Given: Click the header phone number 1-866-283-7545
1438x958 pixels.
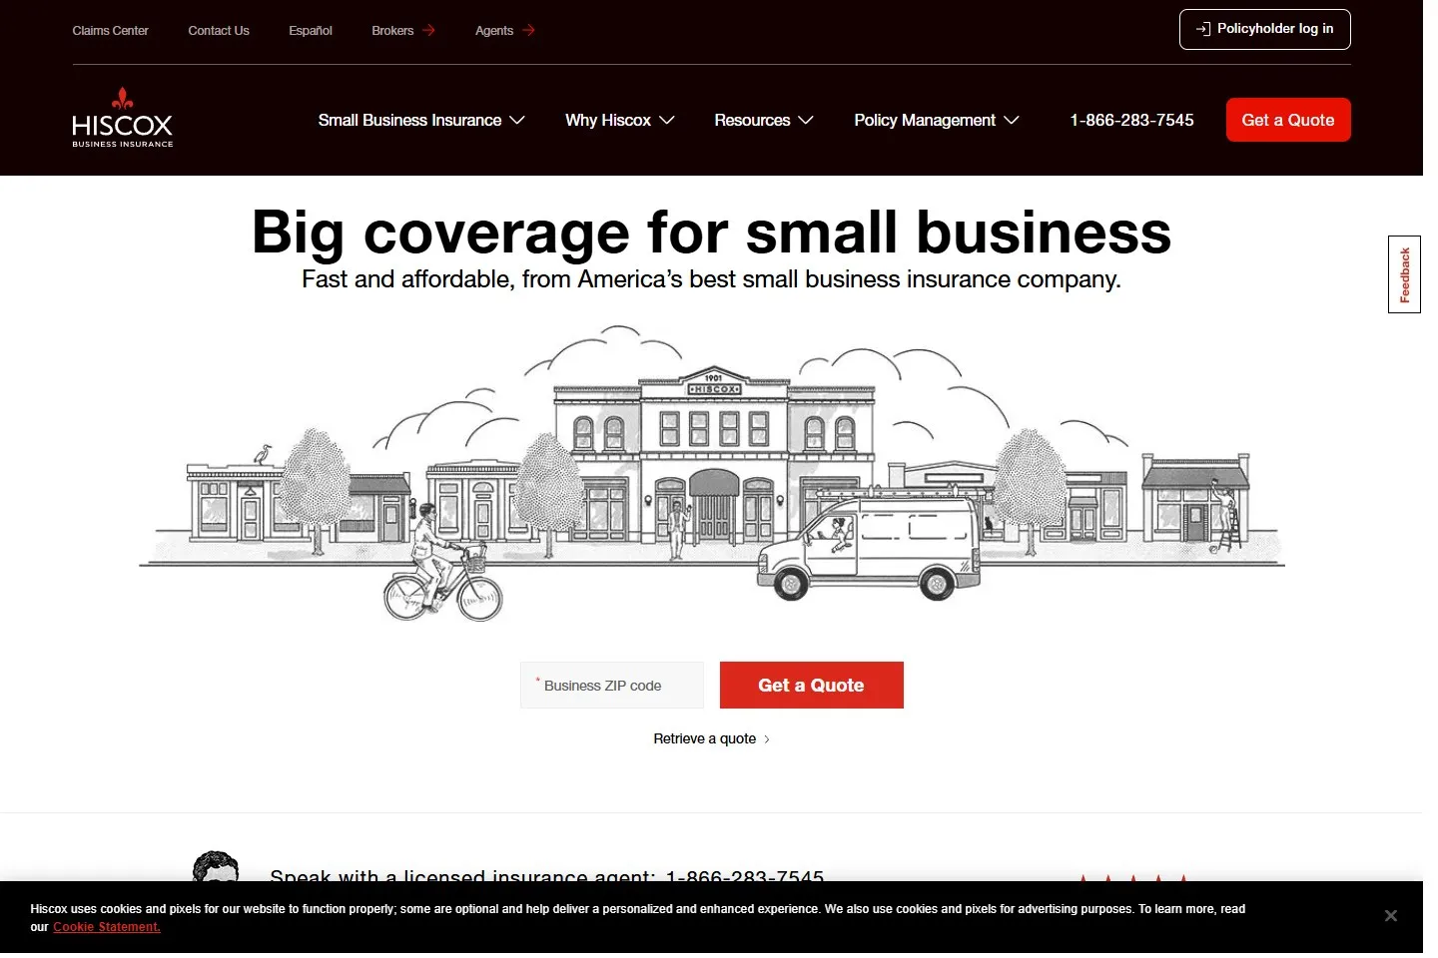Looking at the screenshot, I should pyautogui.click(x=1131, y=120).
